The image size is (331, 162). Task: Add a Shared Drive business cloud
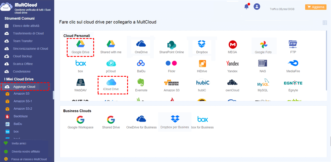pyautogui.click(x=111, y=119)
